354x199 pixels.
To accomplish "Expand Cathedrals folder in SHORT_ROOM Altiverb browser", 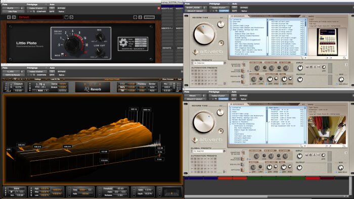I will [231, 20].
